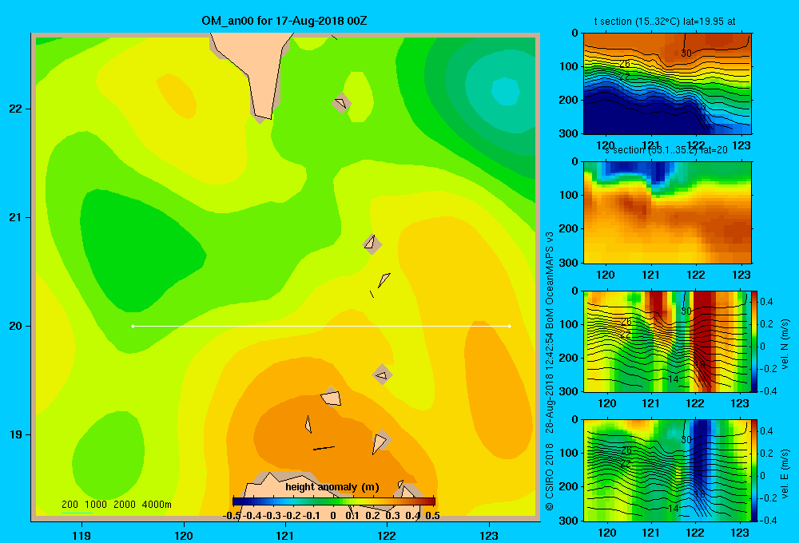Click the title OM_an00 for 17-Aug-2018 00Z
This screenshot has width=799, height=543.
pyautogui.click(x=284, y=21)
